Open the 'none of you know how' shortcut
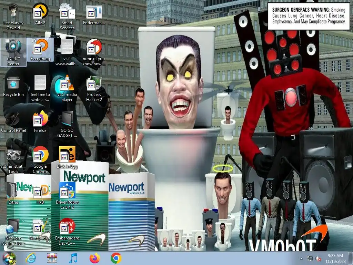This screenshot has width=353, height=265. pyautogui.click(x=94, y=52)
